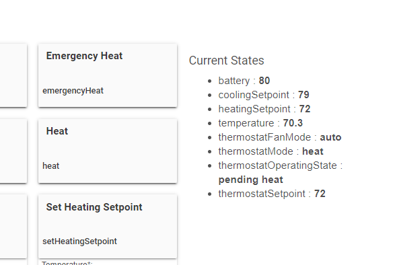Image resolution: width=395 pixels, height=265 pixels.
Task: Click the temperature 70.3 state entry
Action: tap(260, 123)
